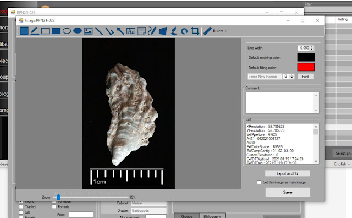Click the font size 12 field

[286, 77]
